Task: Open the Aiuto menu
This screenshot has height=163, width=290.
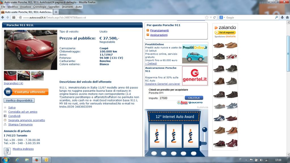Action: click(78, 7)
